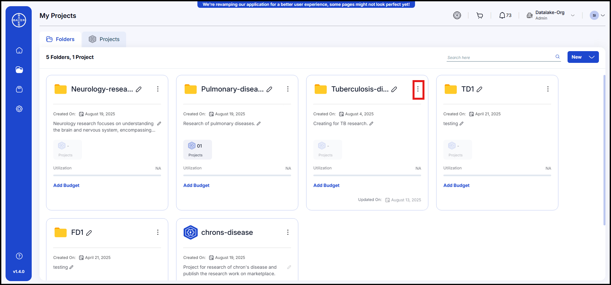Open settings gear in sidebar
The height and width of the screenshot is (285, 611).
pos(19,109)
